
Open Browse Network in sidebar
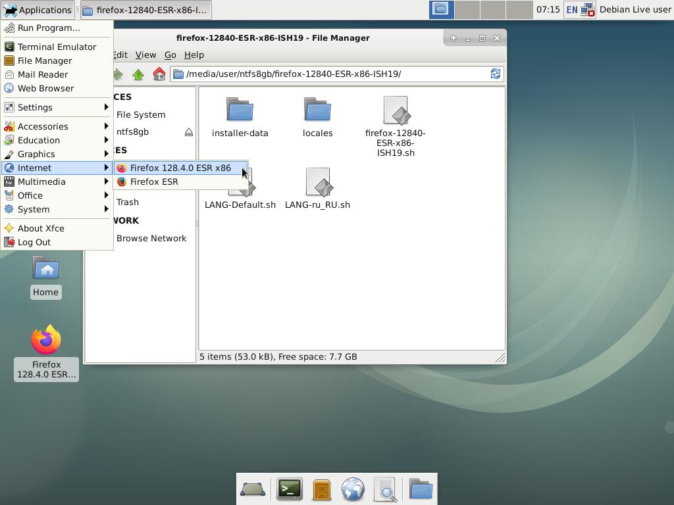click(x=151, y=238)
